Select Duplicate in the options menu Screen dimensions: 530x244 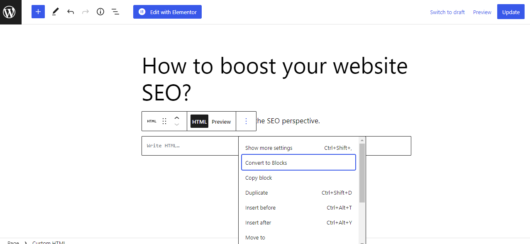256,193
